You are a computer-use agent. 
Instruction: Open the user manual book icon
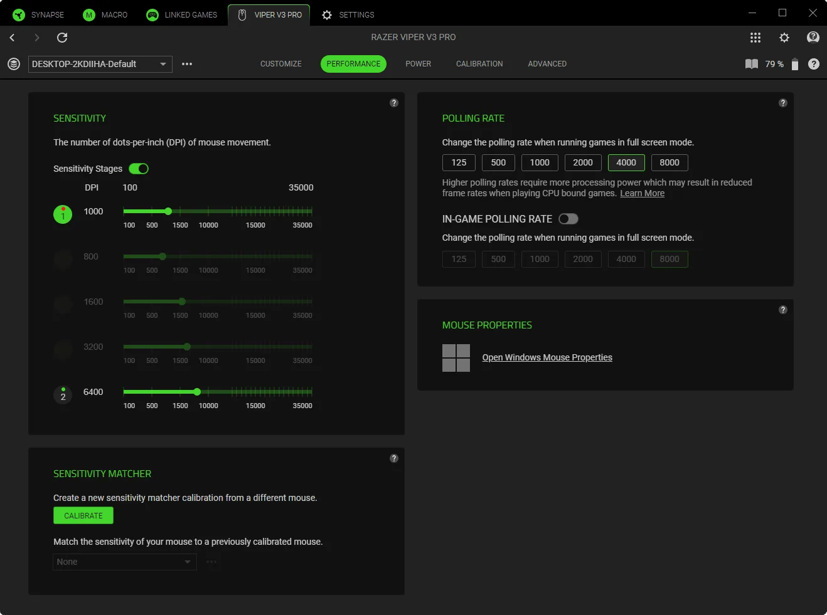[752, 64]
